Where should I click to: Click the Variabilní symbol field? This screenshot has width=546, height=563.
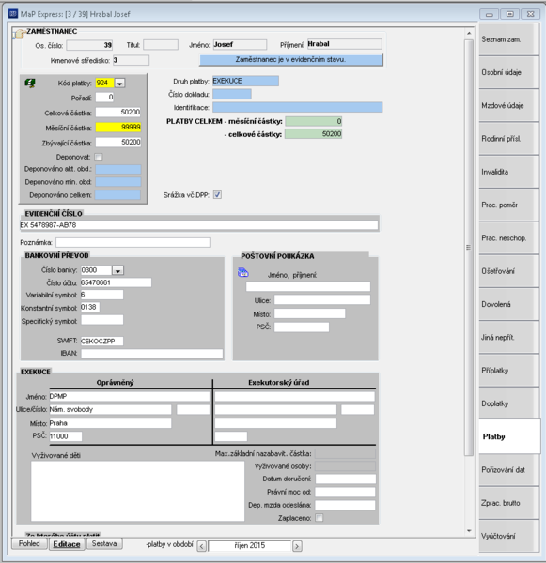[x=102, y=295]
